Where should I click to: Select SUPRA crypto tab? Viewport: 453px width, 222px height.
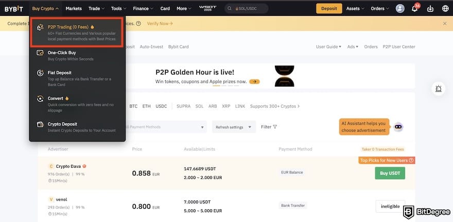pos(183,106)
